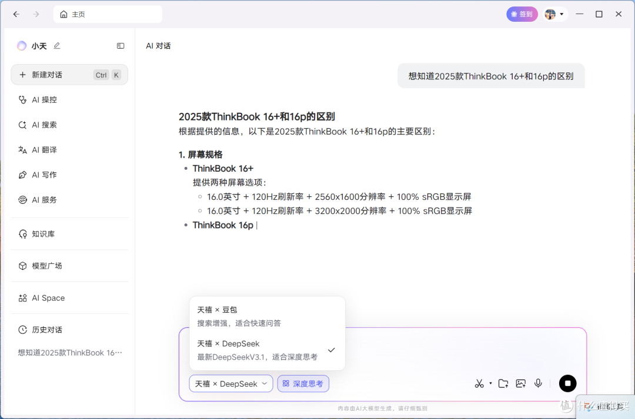Click the 2560x1600分辨率 spec line
The image size is (635, 419).
[339, 197]
